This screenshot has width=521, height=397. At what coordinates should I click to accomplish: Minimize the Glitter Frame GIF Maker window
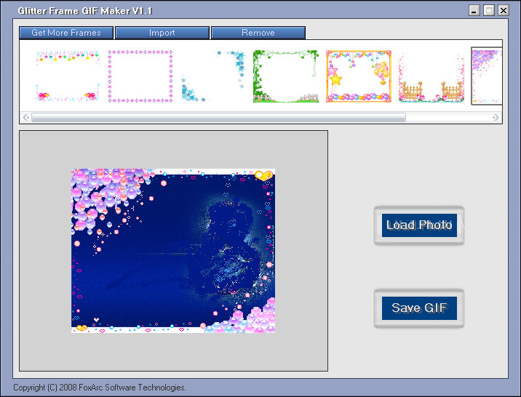(x=474, y=10)
